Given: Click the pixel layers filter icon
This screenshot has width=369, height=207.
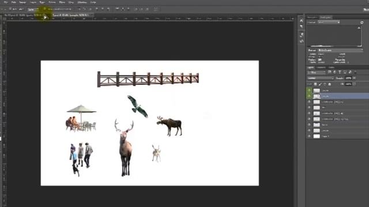Looking at the screenshot, I should pos(329,72).
